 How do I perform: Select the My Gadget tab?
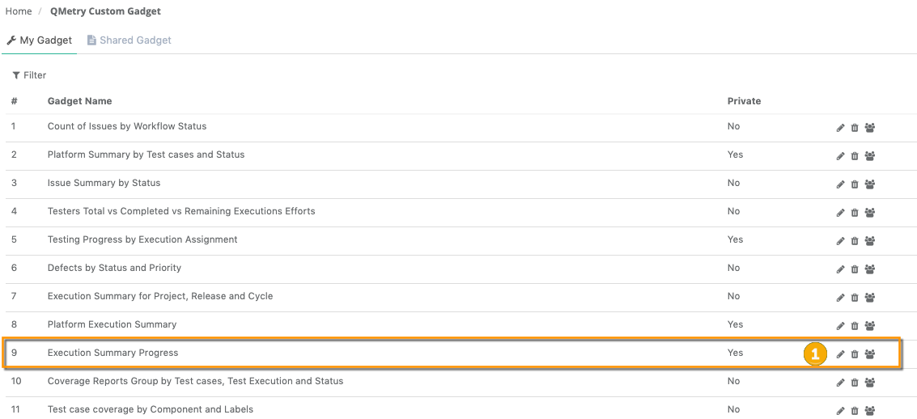click(x=40, y=40)
